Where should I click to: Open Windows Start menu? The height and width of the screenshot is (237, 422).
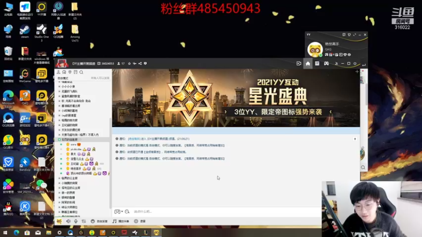[5, 233]
